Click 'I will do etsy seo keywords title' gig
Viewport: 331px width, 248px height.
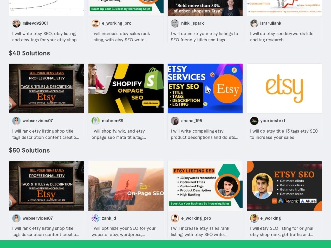click(282, 37)
